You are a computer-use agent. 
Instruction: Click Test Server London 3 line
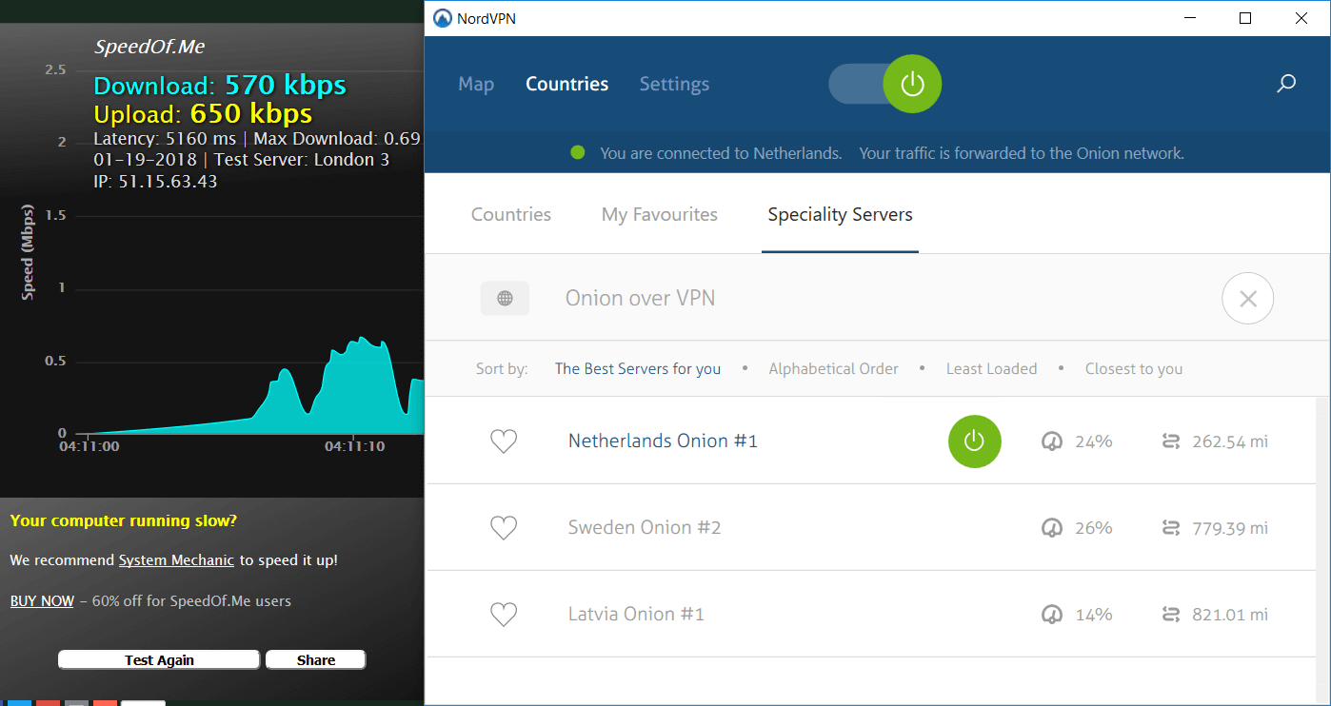(302, 160)
